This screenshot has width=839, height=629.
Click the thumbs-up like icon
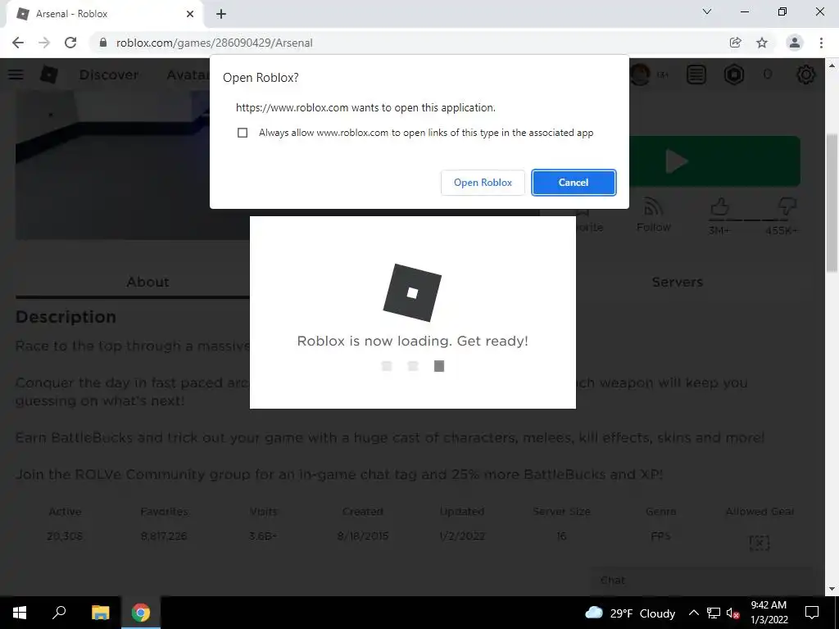coord(719,206)
